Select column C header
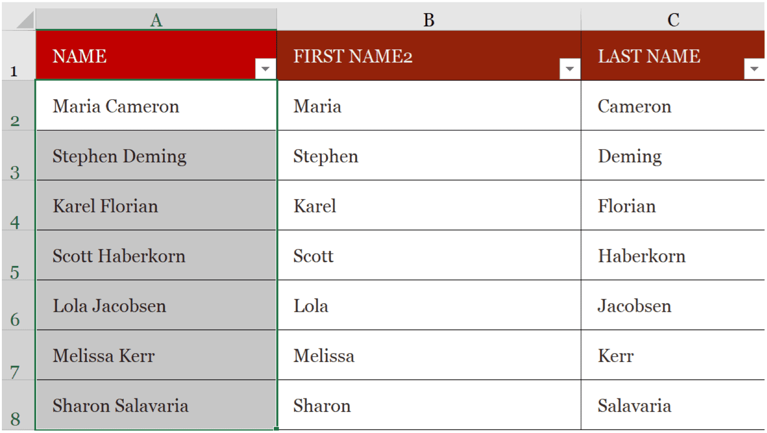The width and height of the screenshot is (767, 433). pyautogui.click(x=673, y=19)
